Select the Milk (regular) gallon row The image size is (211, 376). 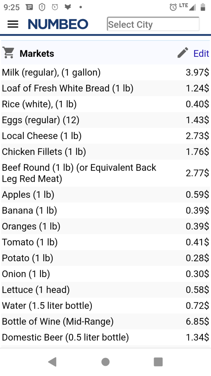(x=105, y=72)
